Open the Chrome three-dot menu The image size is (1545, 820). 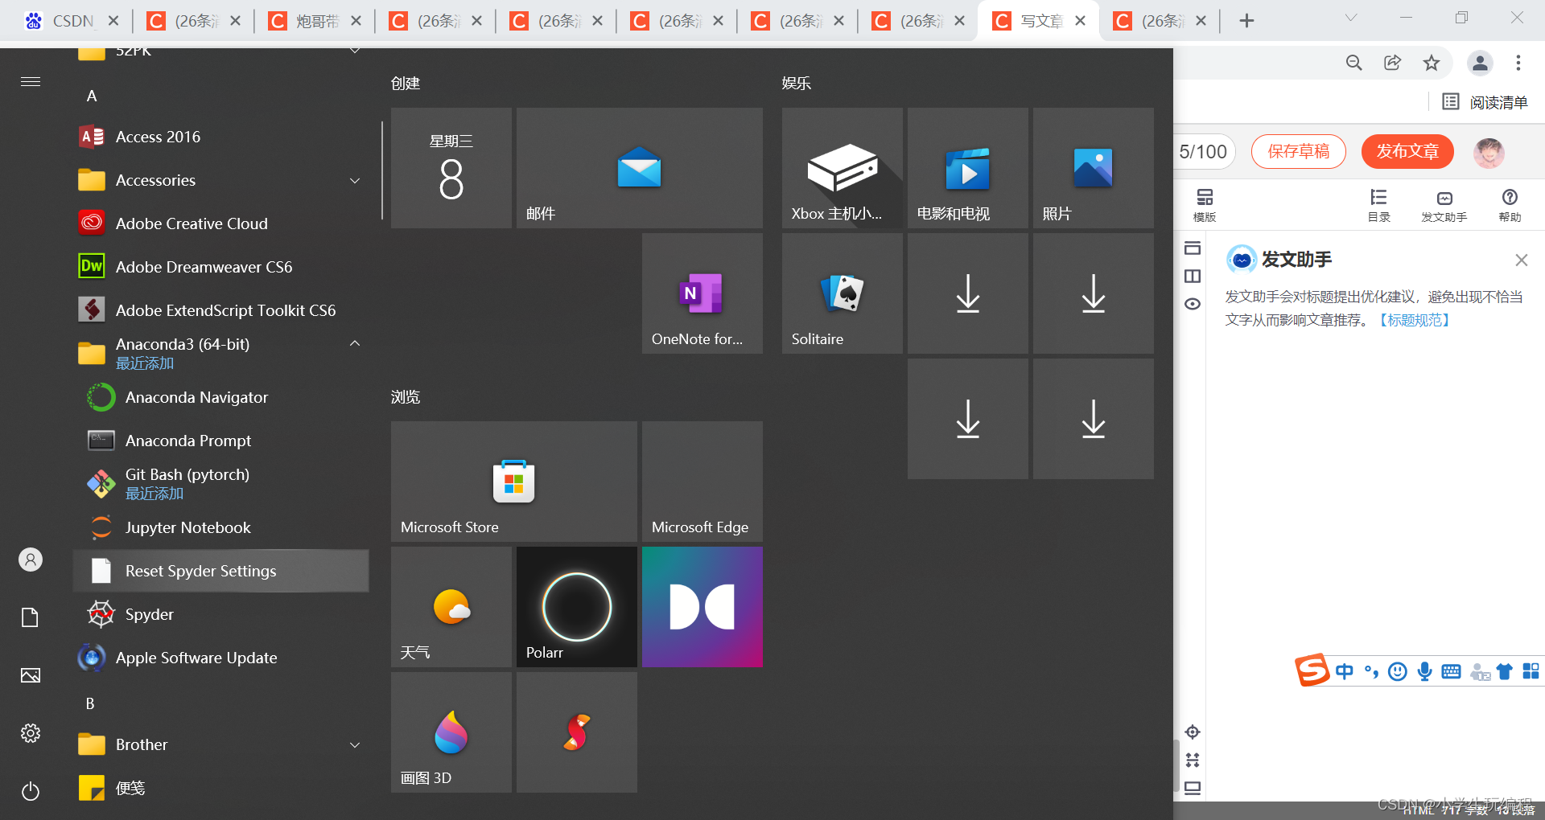tap(1518, 63)
